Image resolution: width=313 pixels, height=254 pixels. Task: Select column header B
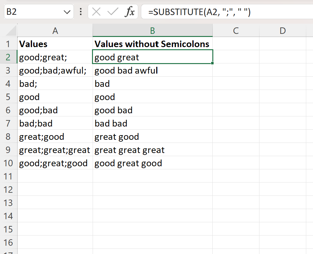pyautogui.click(x=152, y=30)
